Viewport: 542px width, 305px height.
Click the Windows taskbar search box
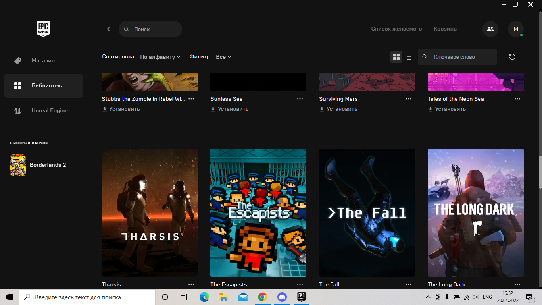pos(87,297)
